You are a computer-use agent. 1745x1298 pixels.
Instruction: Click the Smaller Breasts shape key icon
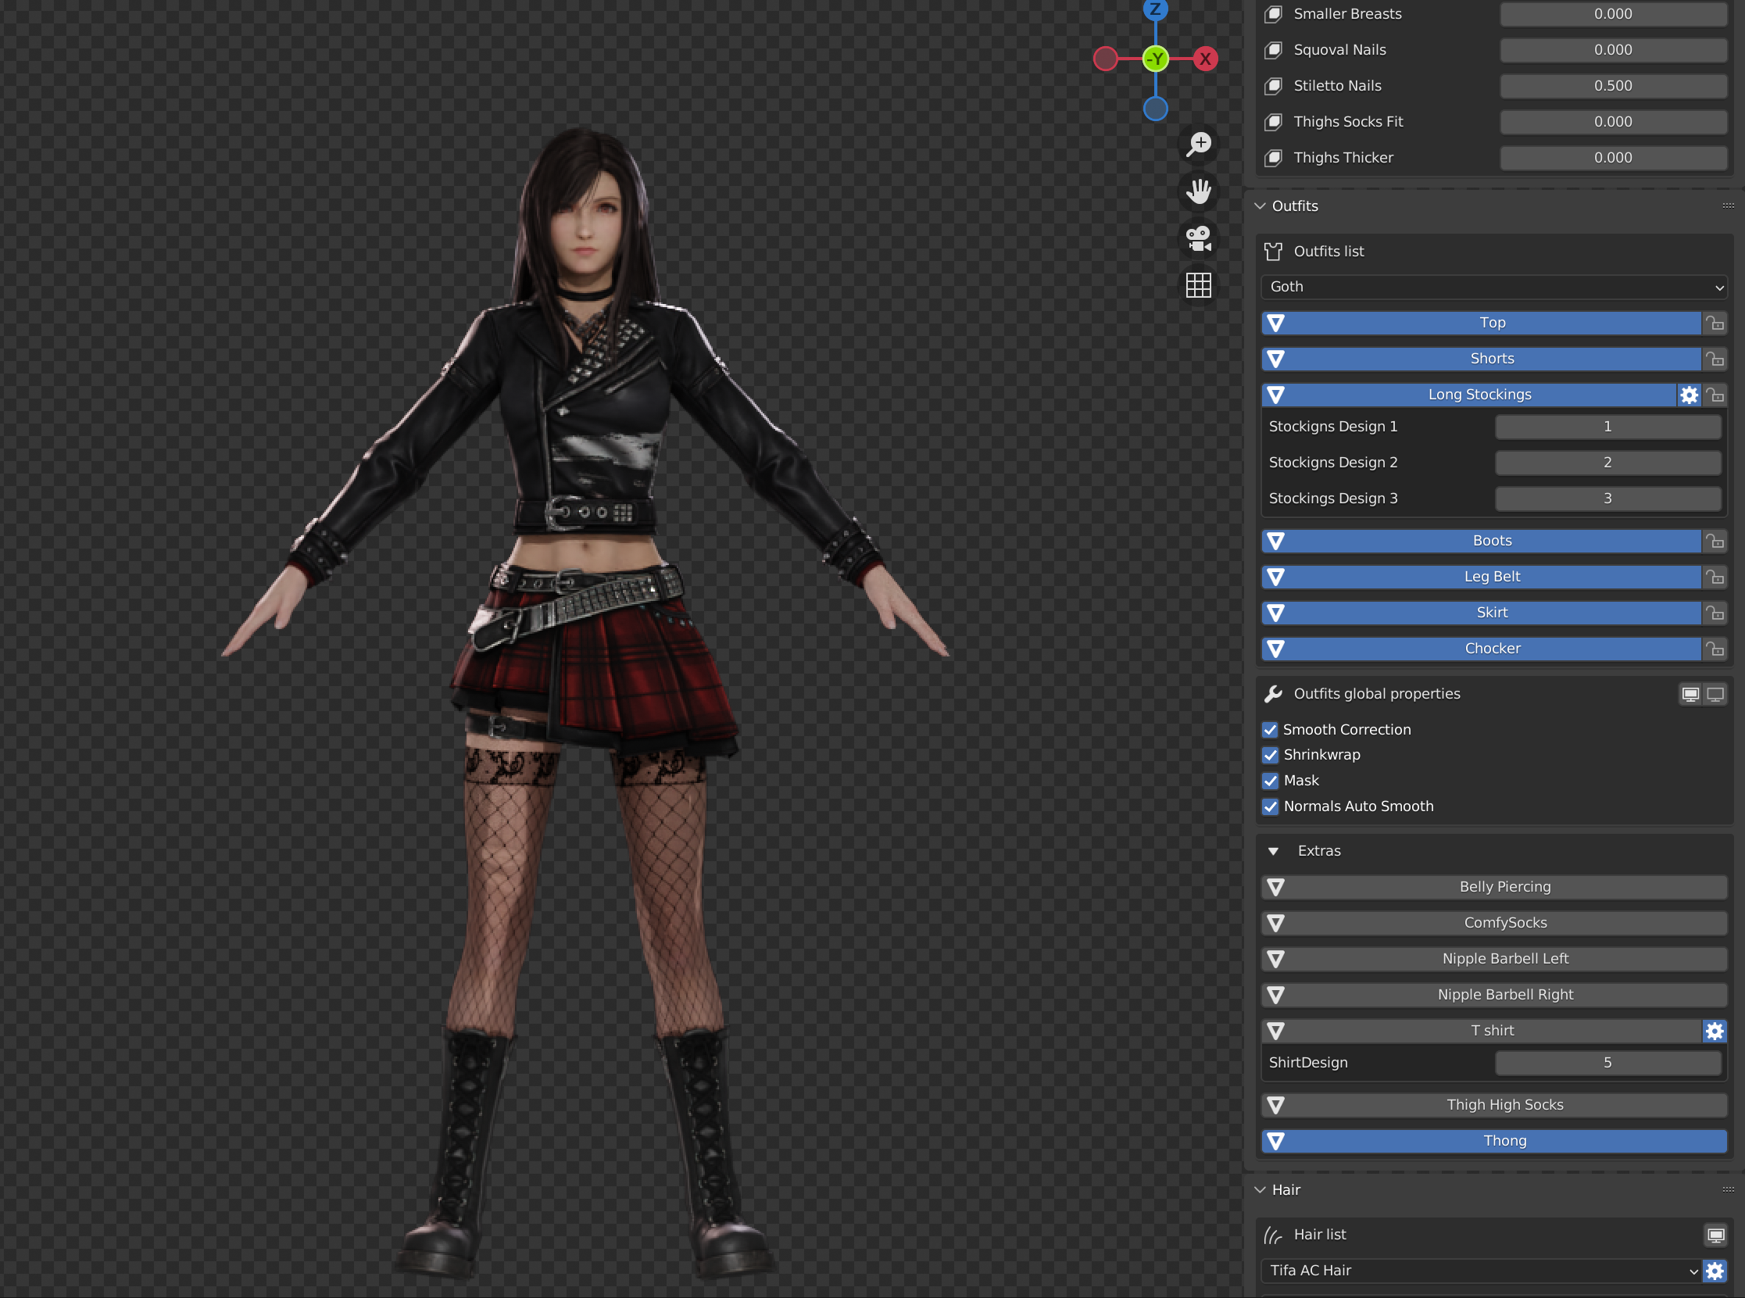coord(1273,14)
